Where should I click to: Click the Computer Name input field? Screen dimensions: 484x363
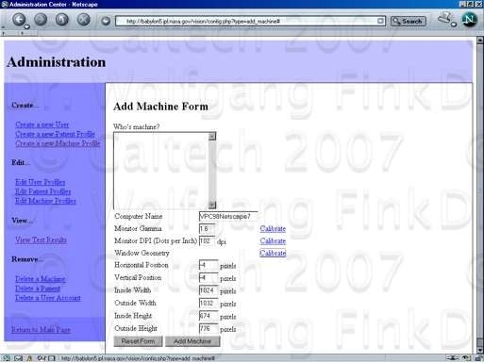click(x=228, y=216)
